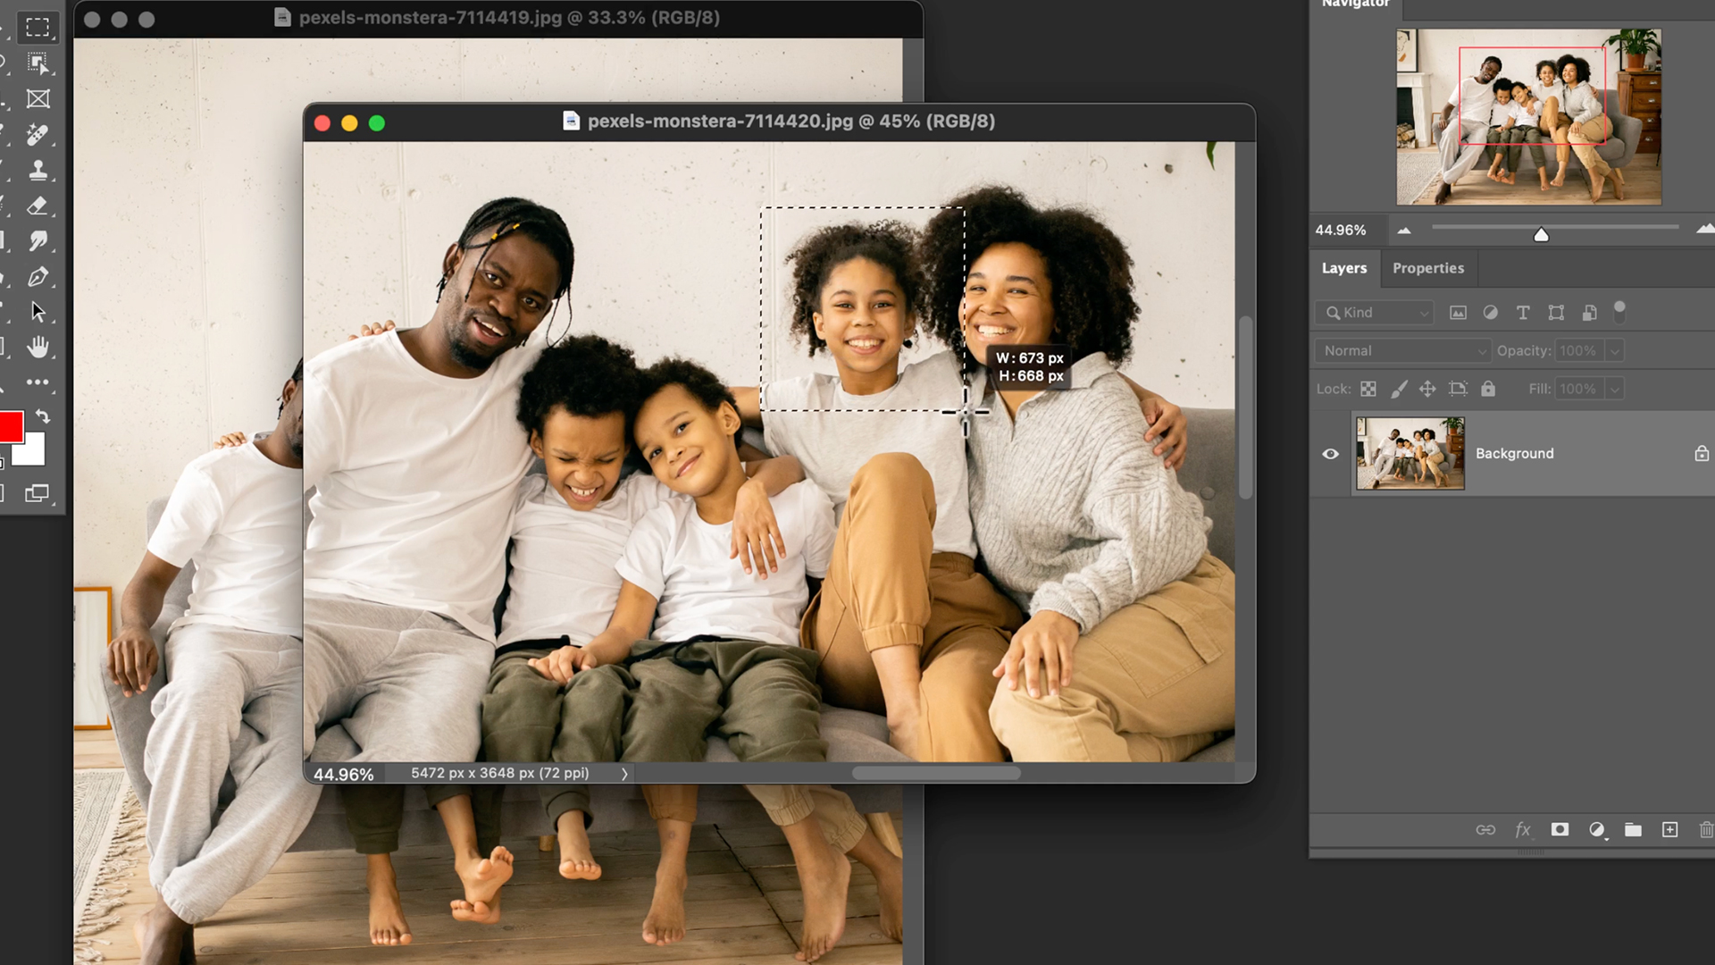Lock all layer attributes
The width and height of the screenshot is (1715, 965).
tap(1488, 389)
